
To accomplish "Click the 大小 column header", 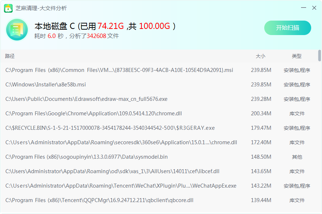I will (x=261, y=56).
